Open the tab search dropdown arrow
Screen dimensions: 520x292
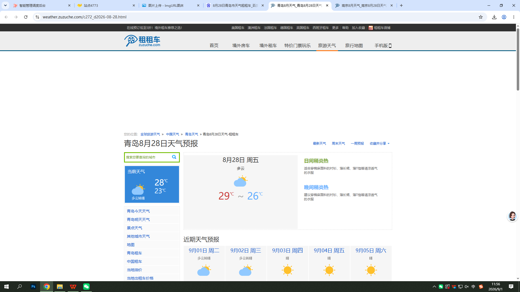[x=5, y=5]
